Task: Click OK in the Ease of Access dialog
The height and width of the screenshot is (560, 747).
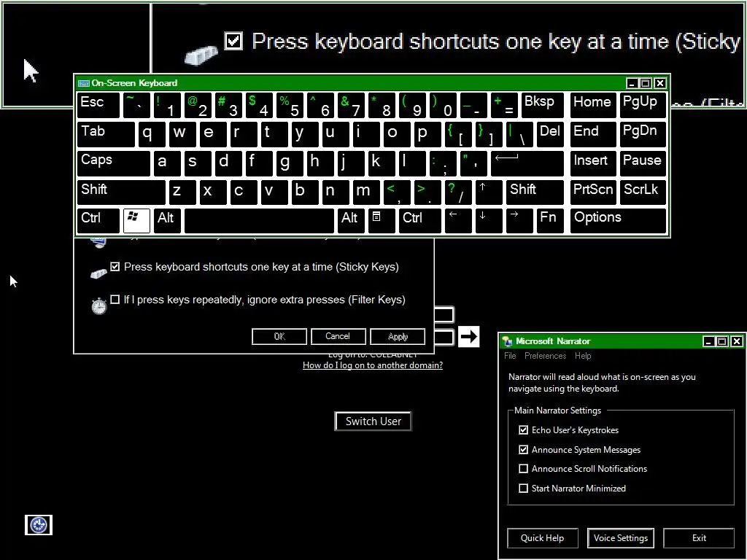Action: click(279, 336)
